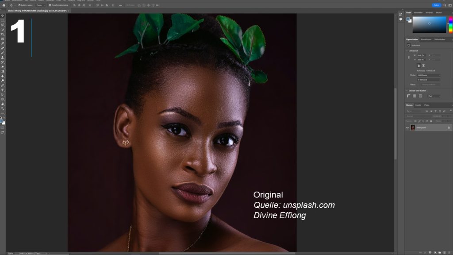Select the Hand tool
Screen dimensions: 453x255
[3, 104]
